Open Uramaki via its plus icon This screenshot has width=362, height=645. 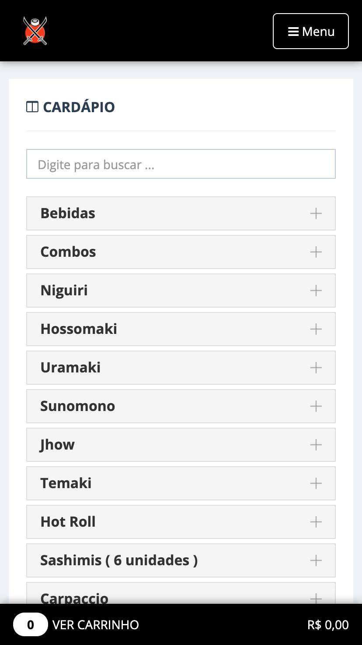pyautogui.click(x=316, y=368)
